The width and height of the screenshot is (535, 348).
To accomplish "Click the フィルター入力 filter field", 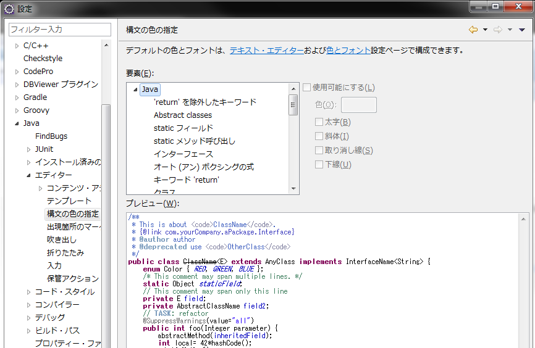I will click(x=60, y=30).
